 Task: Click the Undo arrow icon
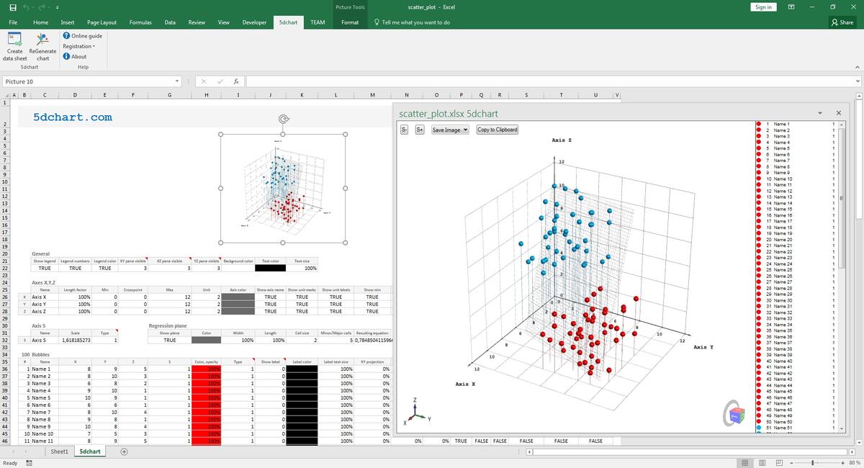point(27,7)
